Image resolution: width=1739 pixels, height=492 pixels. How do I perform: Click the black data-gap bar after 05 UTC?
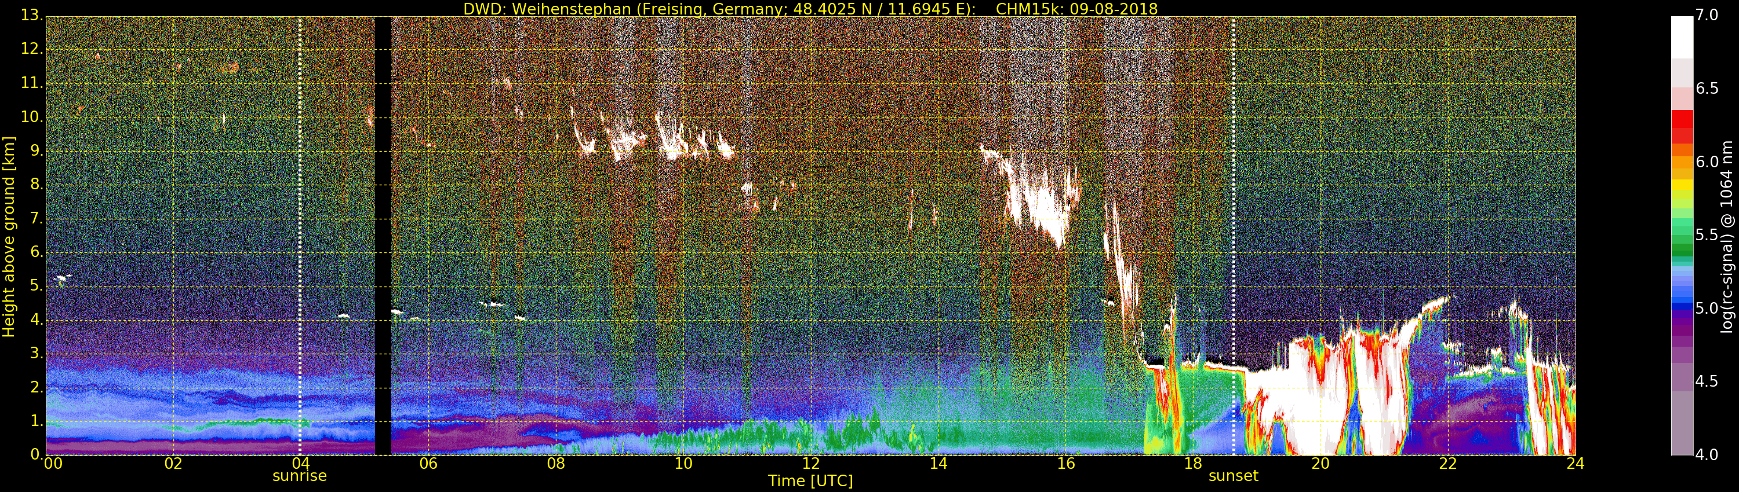coord(383,236)
